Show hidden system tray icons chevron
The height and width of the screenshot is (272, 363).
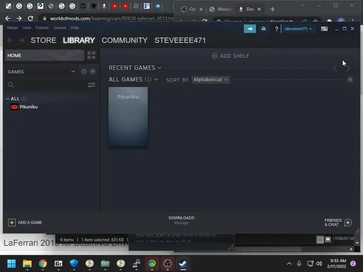click(x=289, y=263)
